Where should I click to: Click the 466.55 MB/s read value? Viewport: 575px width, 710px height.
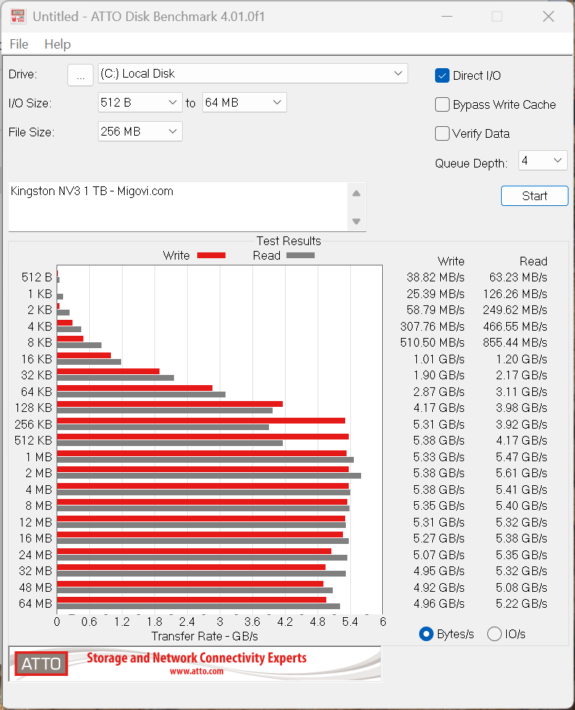coord(515,326)
